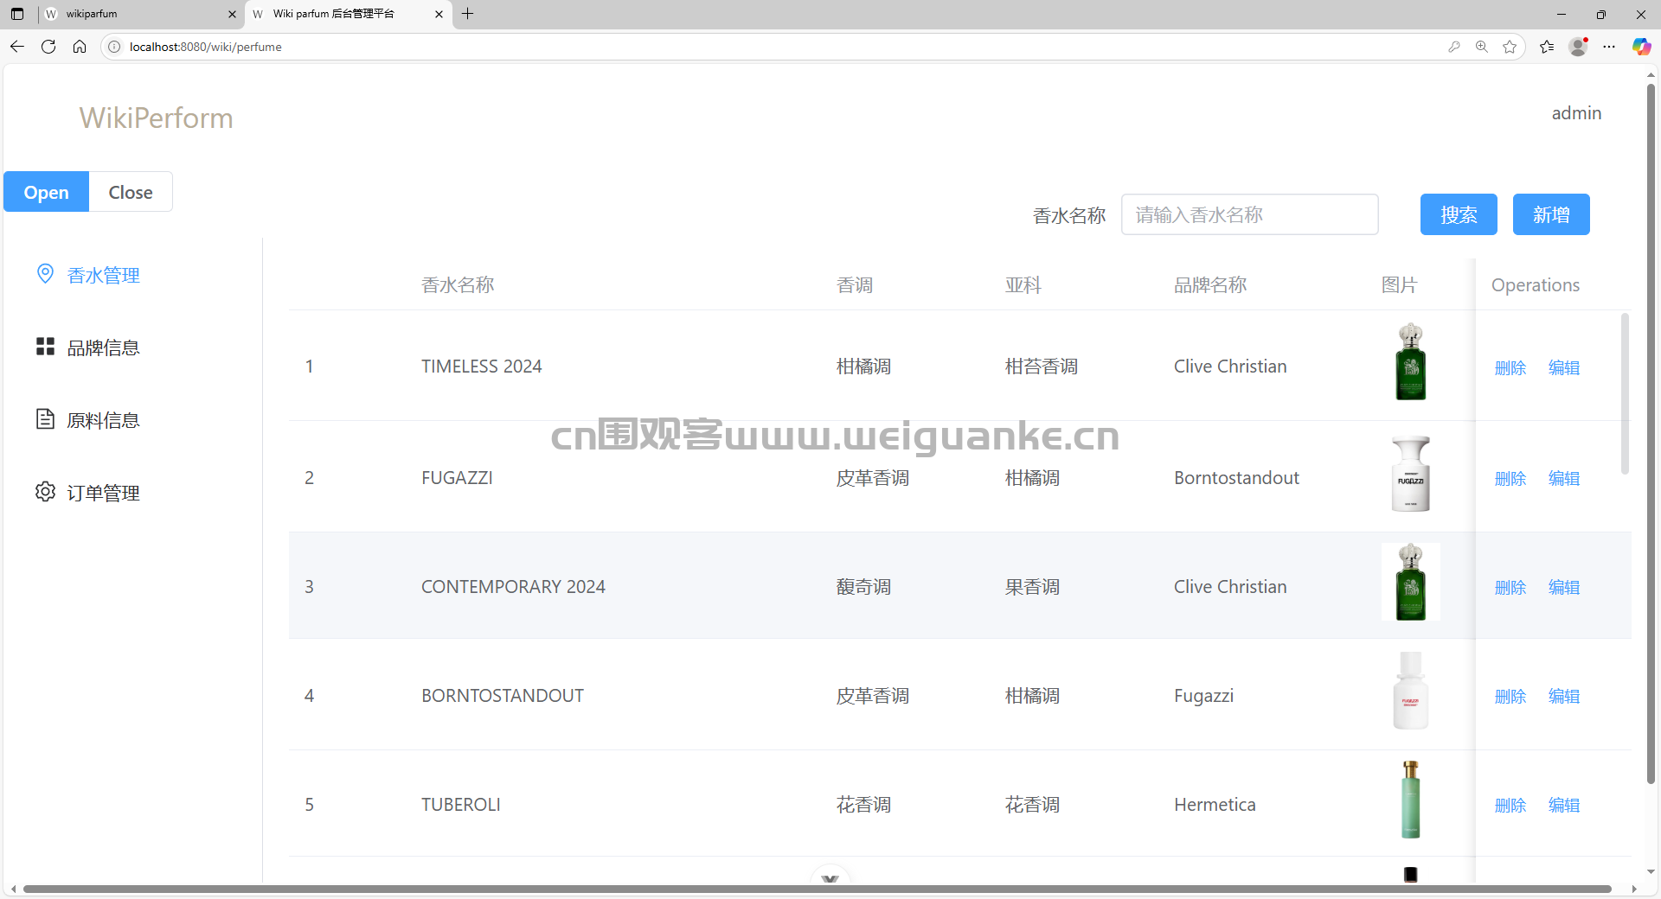The height and width of the screenshot is (899, 1661).
Task: Go to the browser home page
Action: pos(80,47)
